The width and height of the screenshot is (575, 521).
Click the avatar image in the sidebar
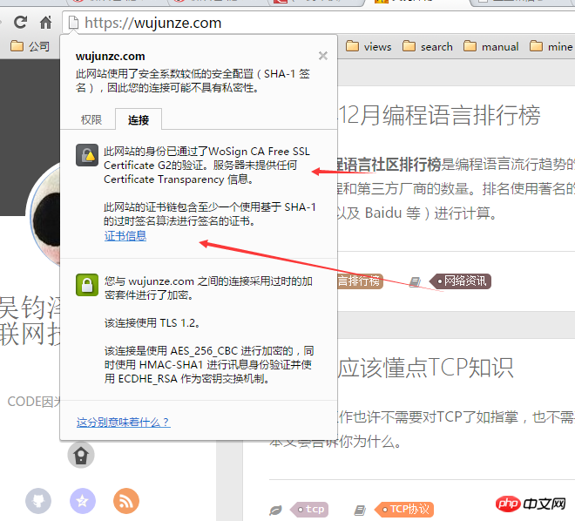44,216
